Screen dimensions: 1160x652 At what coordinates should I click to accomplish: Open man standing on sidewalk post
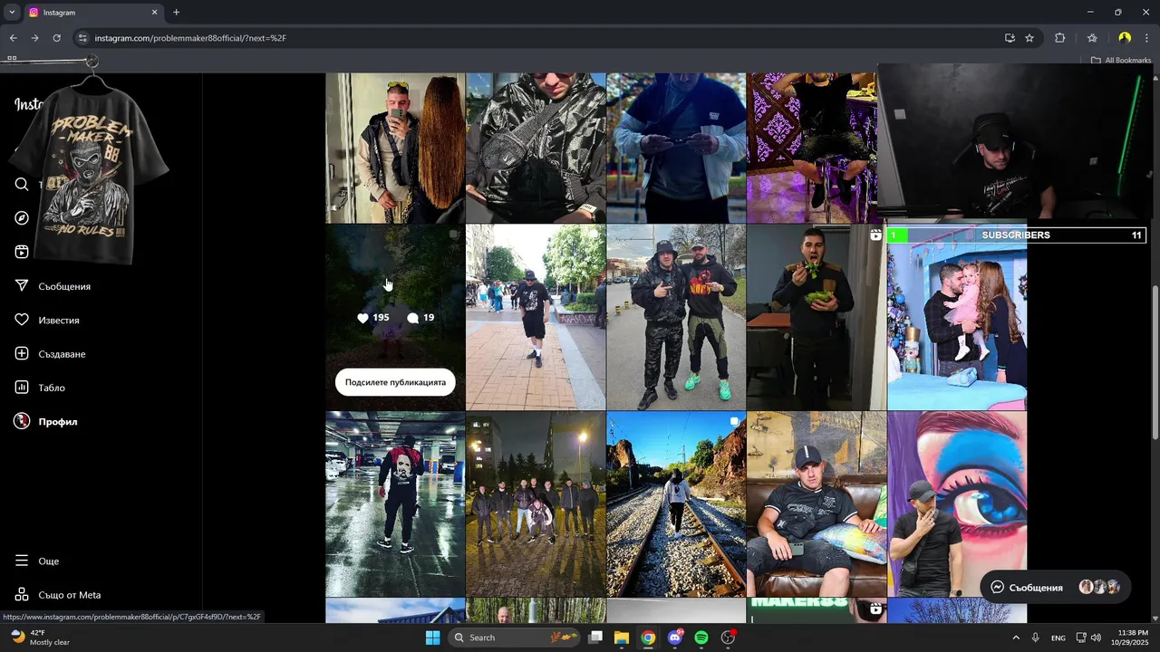(536, 317)
